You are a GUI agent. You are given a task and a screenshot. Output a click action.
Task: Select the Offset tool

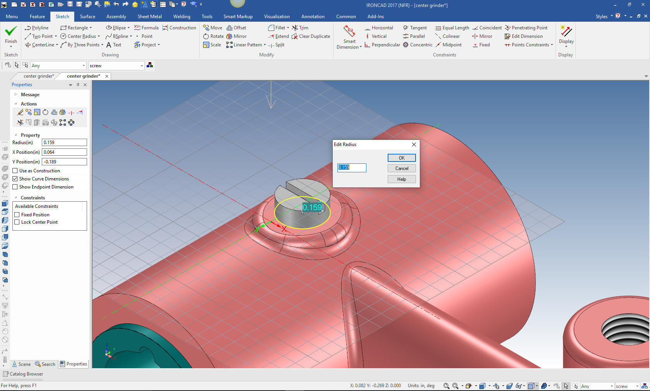(236, 28)
